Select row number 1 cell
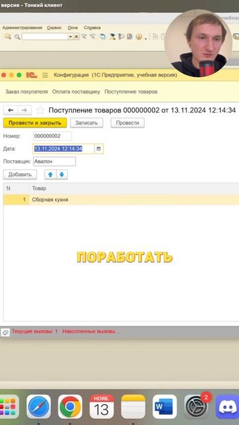This screenshot has height=425, width=239. [16, 200]
